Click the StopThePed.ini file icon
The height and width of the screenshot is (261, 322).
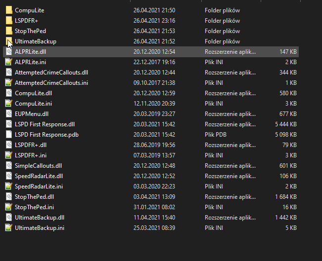click(8, 207)
